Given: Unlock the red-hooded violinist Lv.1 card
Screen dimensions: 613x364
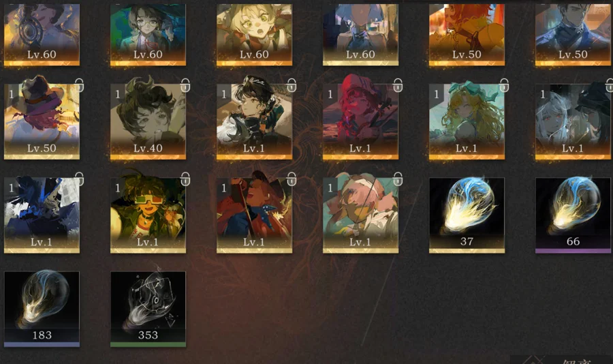Looking at the screenshot, I should point(398,85).
